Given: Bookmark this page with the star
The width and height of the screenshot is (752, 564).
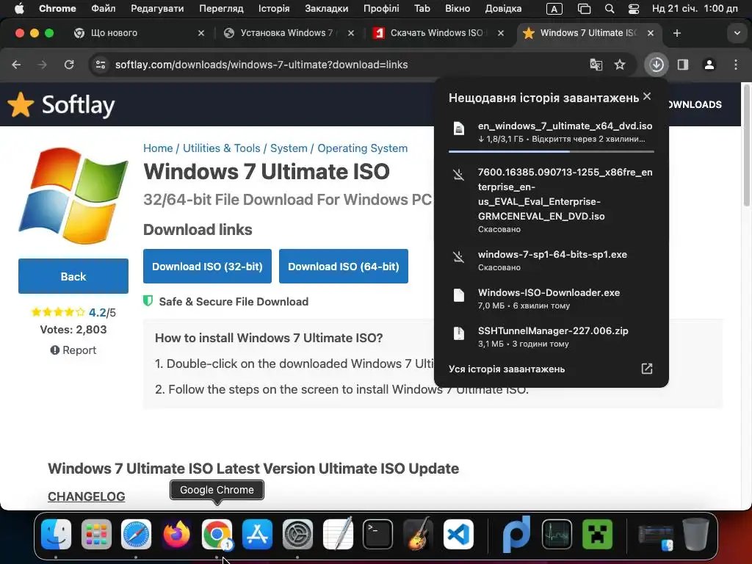Looking at the screenshot, I should [x=620, y=65].
